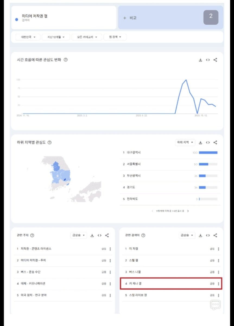The width and height of the screenshot is (234, 326).
Task: Select 부산광역시 in region list
Action: (170, 176)
